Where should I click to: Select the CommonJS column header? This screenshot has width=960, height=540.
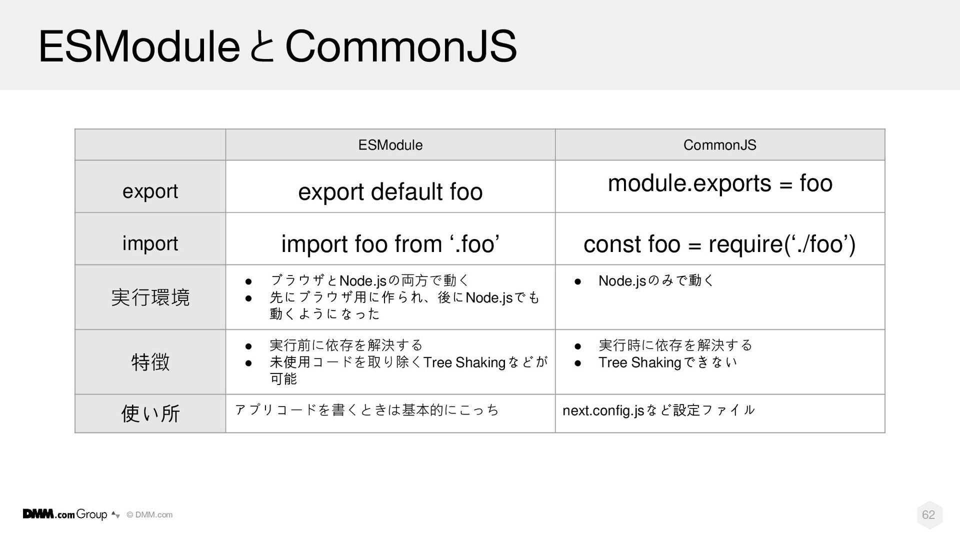tap(719, 145)
